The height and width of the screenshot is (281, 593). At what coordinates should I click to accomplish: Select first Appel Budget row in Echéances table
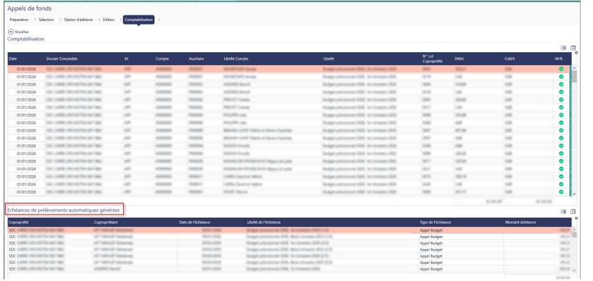[x=430, y=230]
